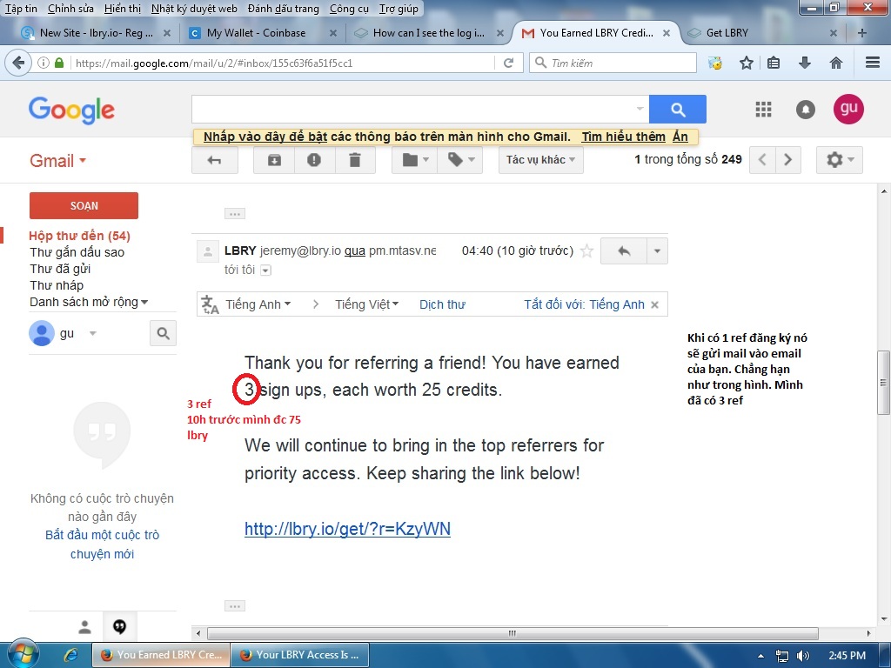Expand more reply options arrow
891x668 pixels.
[x=657, y=251]
